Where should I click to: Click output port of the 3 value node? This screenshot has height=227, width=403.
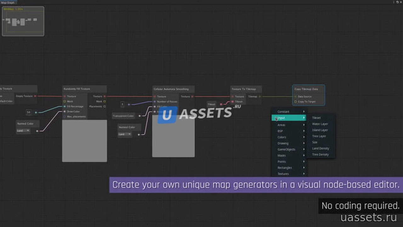click(x=129, y=104)
